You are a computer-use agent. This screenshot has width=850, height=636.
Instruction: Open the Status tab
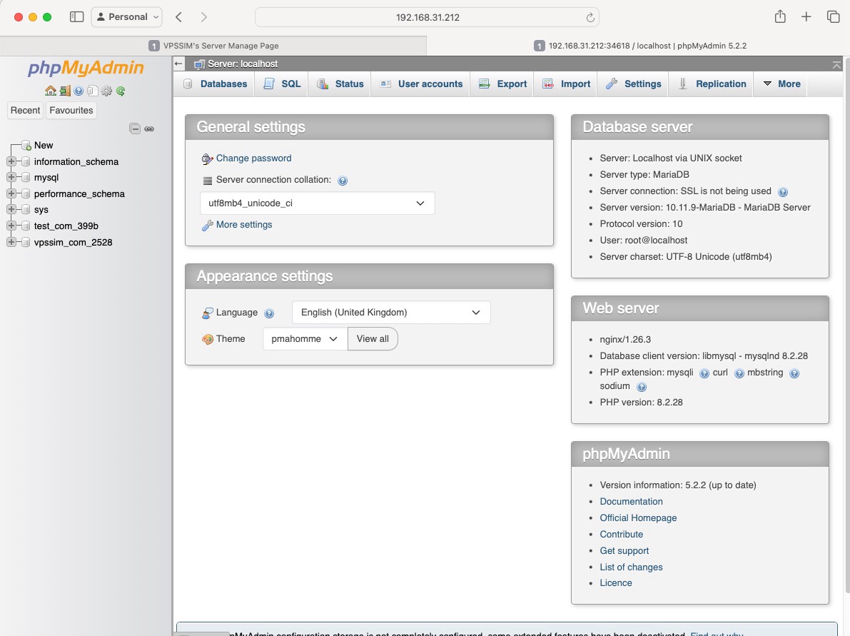pyautogui.click(x=340, y=84)
